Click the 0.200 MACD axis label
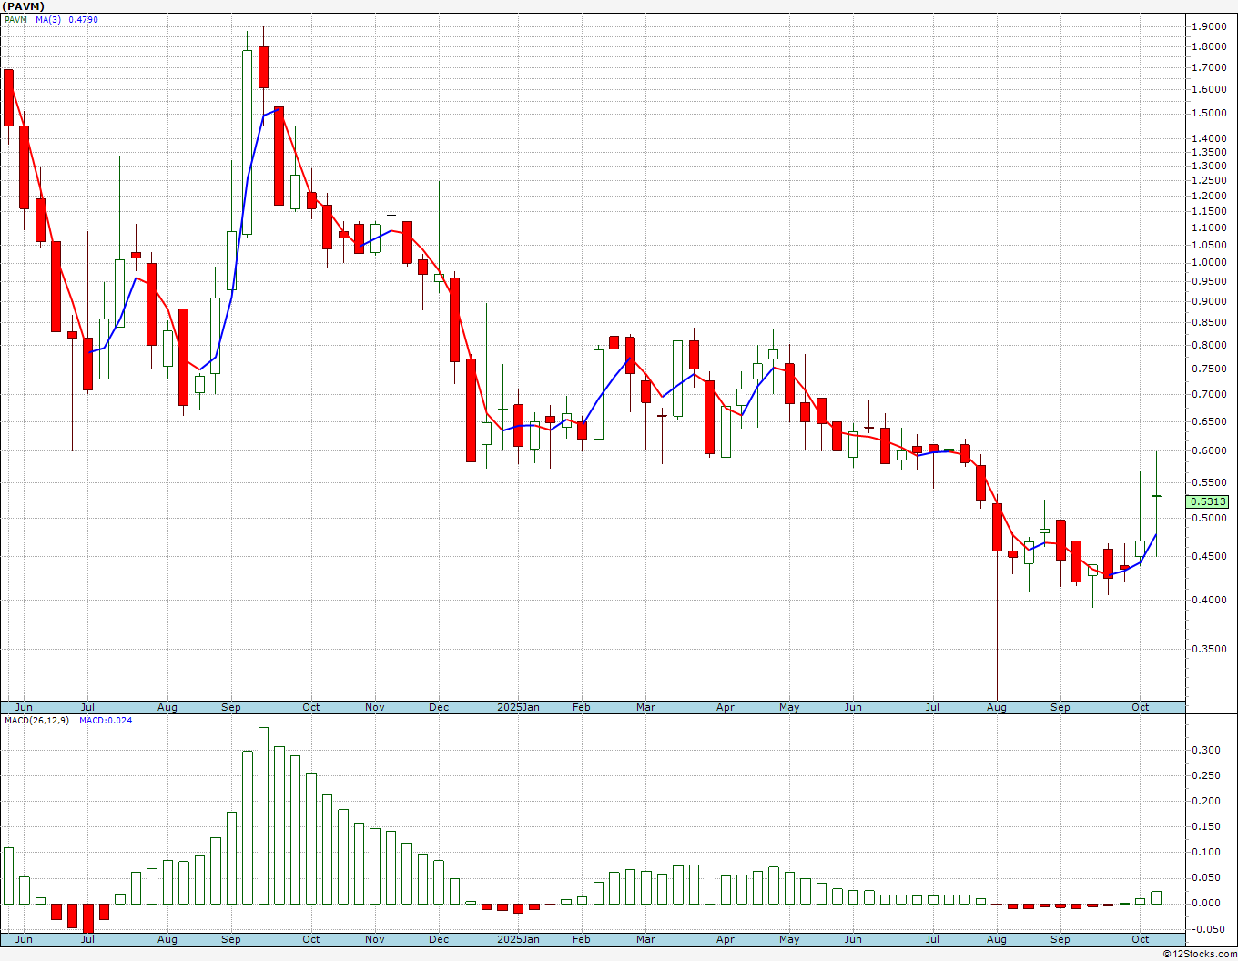The width and height of the screenshot is (1238, 961). point(1208,802)
